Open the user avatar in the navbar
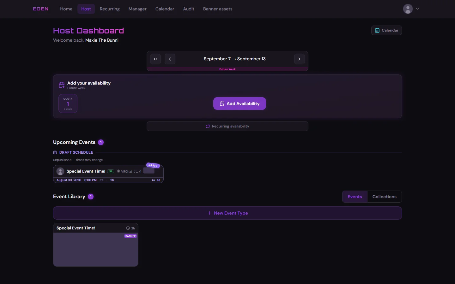This screenshot has height=284, width=455. pos(408,9)
